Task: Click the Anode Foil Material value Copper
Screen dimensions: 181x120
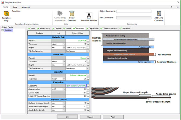Action: click(x=76, y=58)
